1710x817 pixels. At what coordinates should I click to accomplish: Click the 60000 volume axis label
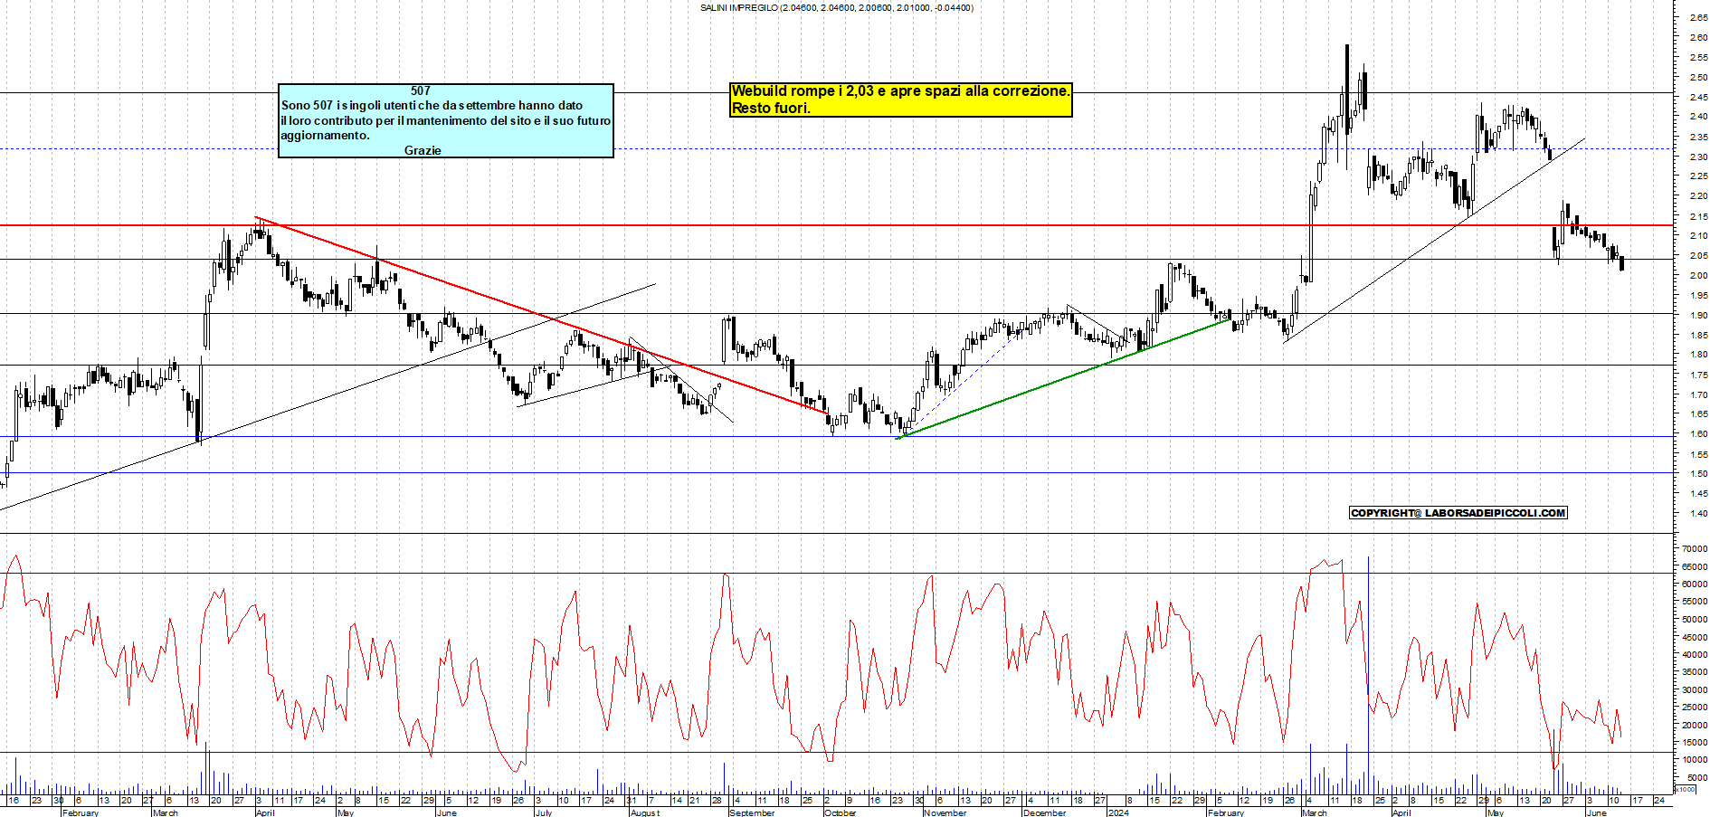point(1695,584)
